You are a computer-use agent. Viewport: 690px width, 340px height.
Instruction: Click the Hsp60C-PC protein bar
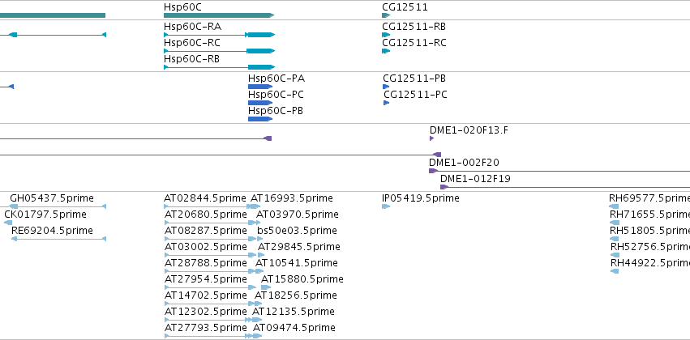260,103
